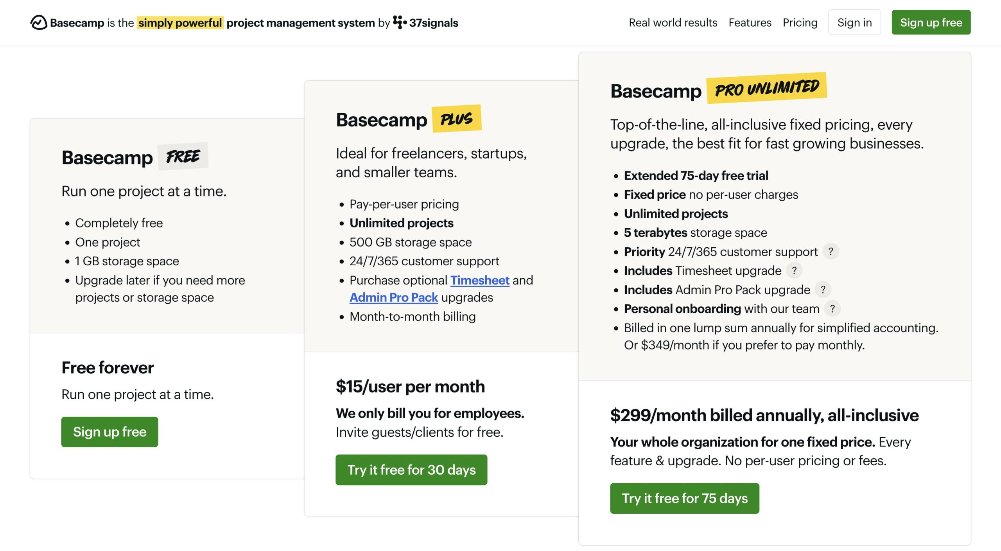Click 'One project' bullet
Image resolution: width=1001 pixels, height=551 pixels.
(108, 242)
